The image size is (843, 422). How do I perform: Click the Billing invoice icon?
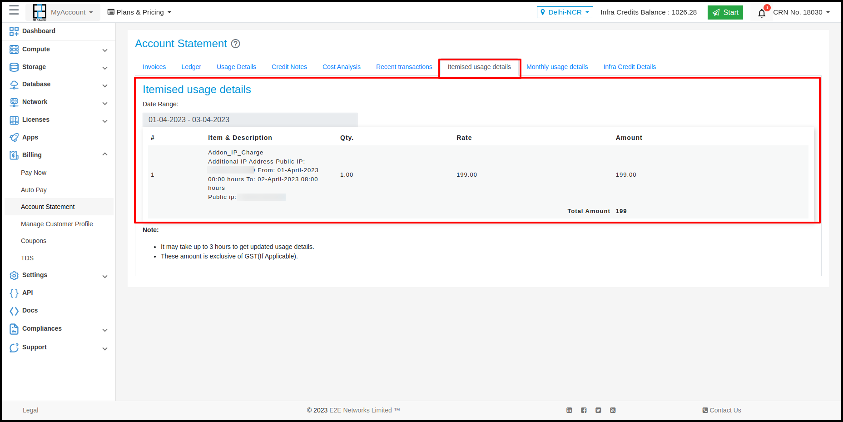tap(14, 155)
